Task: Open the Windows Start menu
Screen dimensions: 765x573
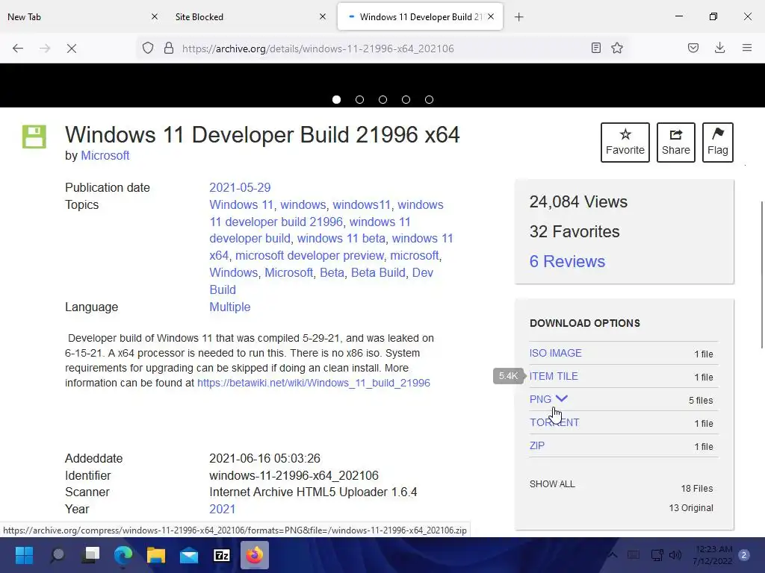Action: click(24, 555)
